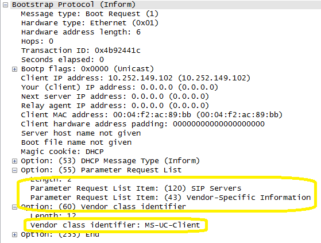Screen dimensions: 321x243
Task: Expand the Bootp flags: 0x0000 node
Action: coord(14,69)
